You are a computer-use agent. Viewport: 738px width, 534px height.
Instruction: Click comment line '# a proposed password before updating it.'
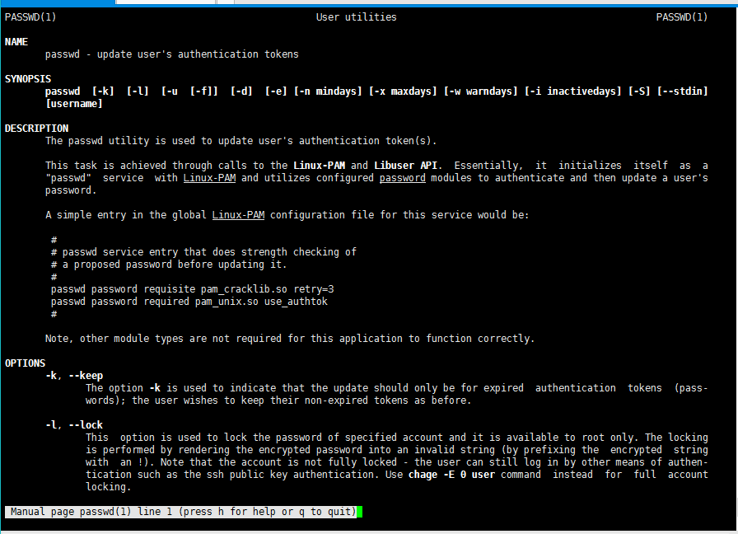[169, 265]
